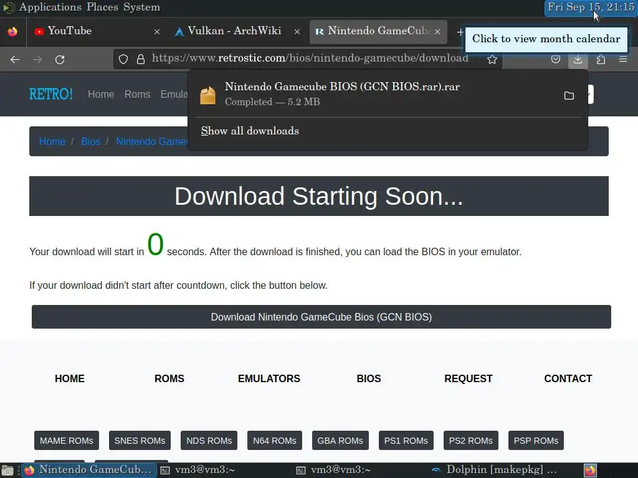Click EMULATORS in the footer links
This screenshot has height=478, width=638.
click(x=269, y=379)
